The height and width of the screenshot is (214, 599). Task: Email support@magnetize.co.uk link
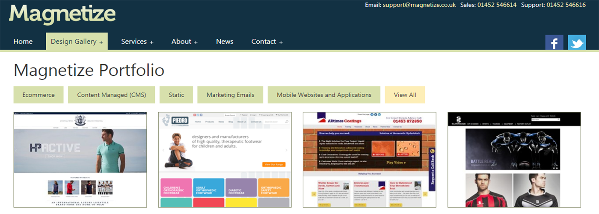(x=419, y=5)
